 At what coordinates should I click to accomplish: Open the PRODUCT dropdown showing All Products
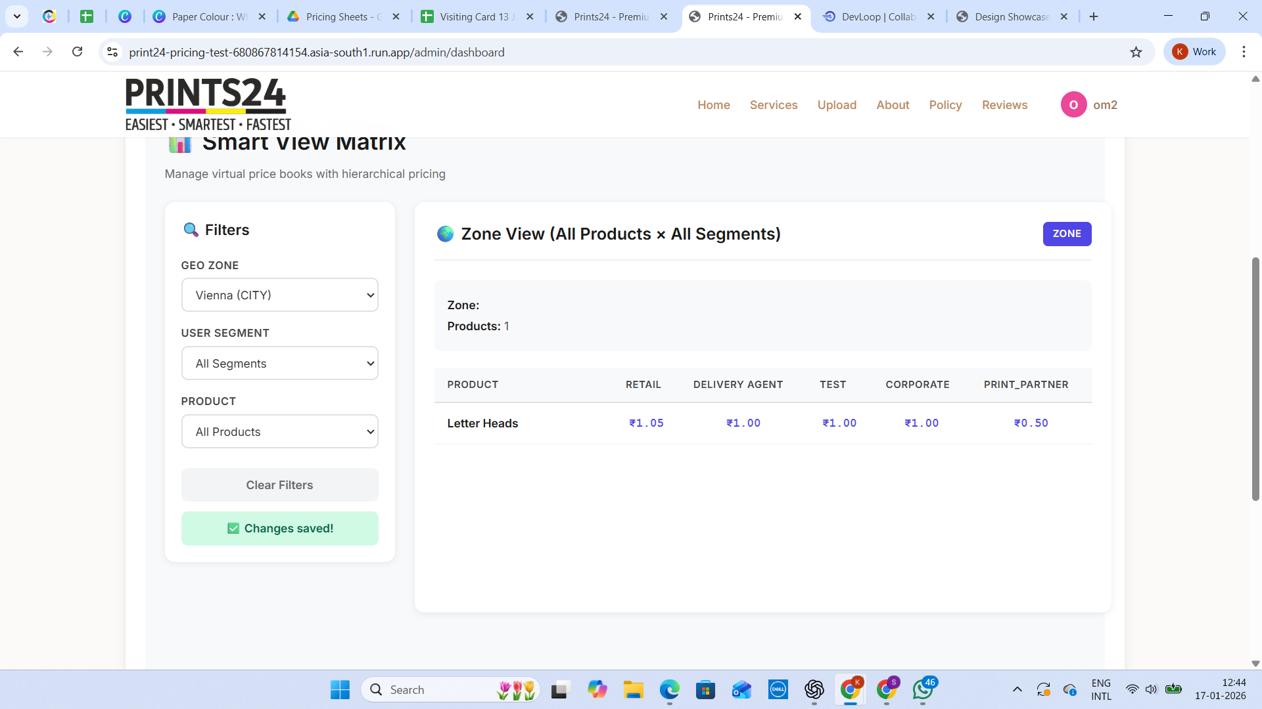pyautogui.click(x=279, y=431)
